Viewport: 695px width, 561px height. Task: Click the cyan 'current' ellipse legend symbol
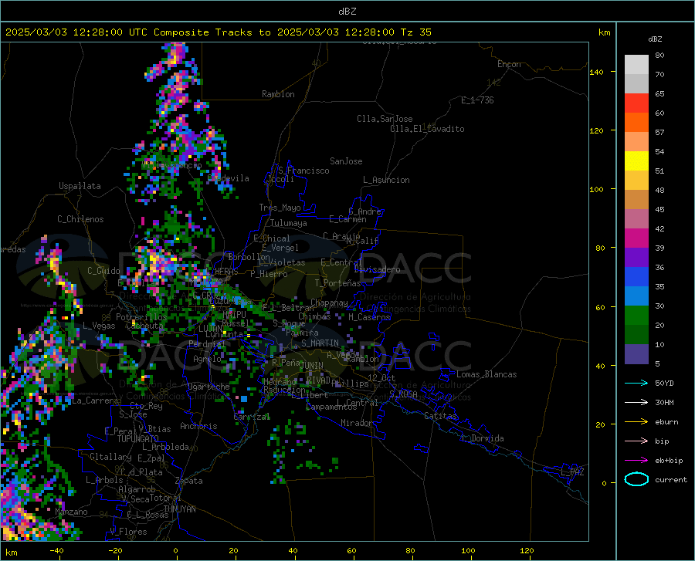pyautogui.click(x=636, y=479)
